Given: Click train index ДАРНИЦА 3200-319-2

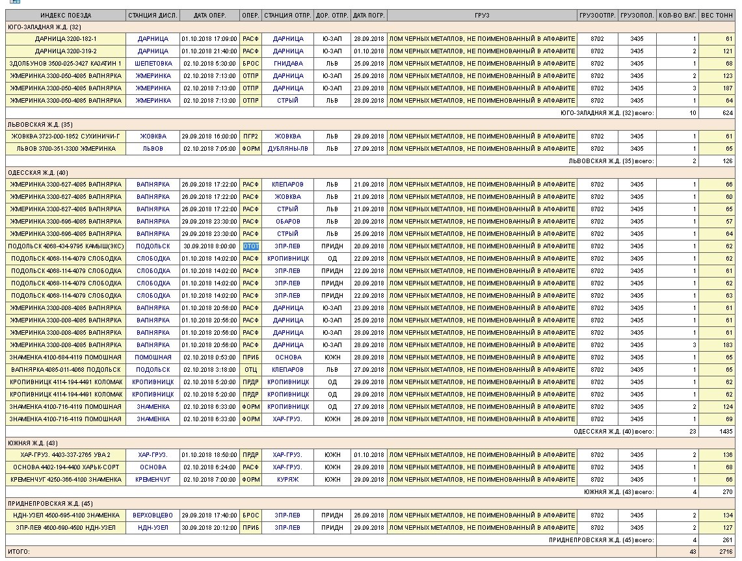Looking at the screenshot, I should 66,51.
